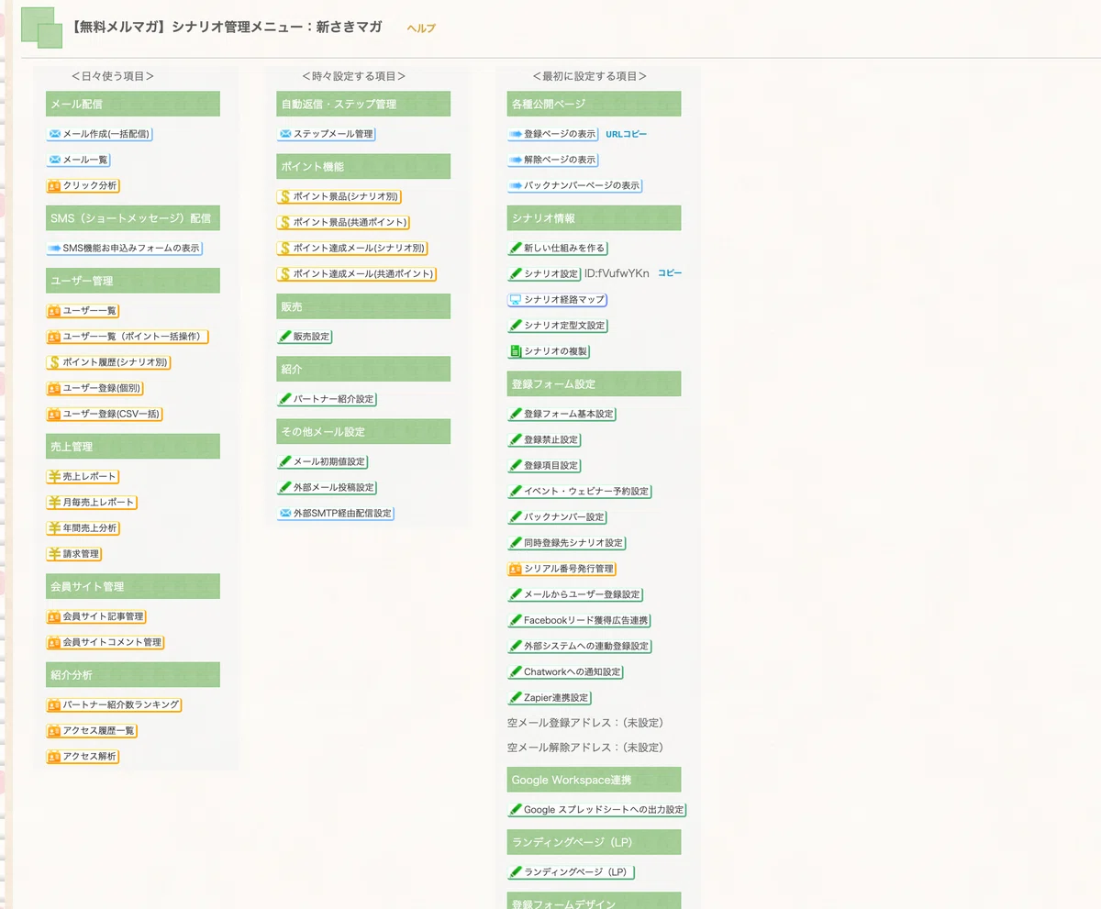The width and height of the screenshot is (1101, 909).
Task: Click the yen icon next to 売上レポート
Action: 54,477
